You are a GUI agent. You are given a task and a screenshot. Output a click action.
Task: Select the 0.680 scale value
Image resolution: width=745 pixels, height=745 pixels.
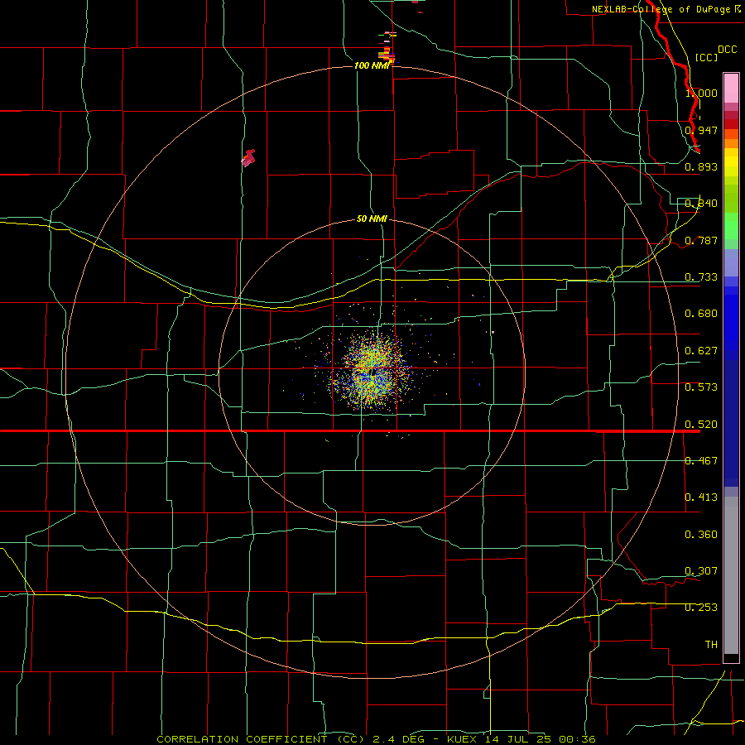pos(701,314)
